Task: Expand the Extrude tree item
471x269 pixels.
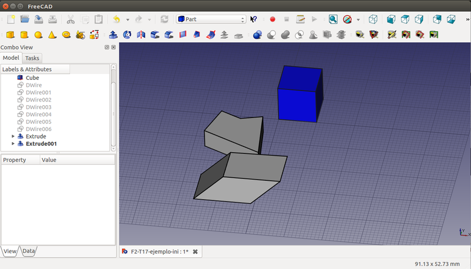Action: point(14,136)
